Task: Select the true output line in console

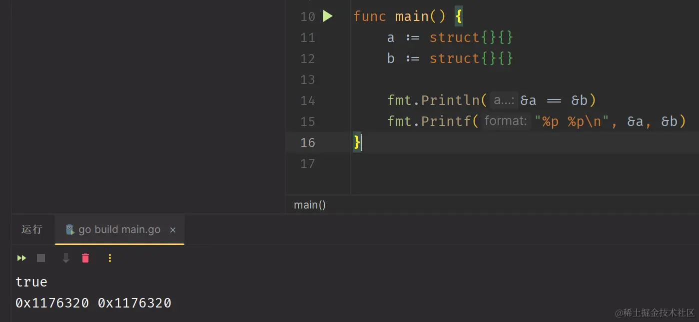Action: tap(31, 281)
